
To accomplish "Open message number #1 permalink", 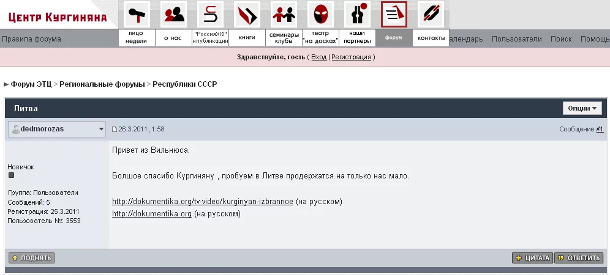I will point(600,130).
